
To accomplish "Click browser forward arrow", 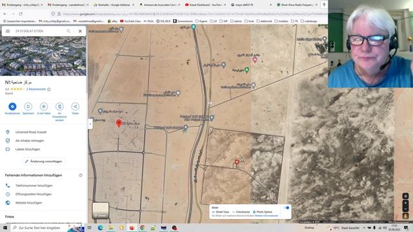I will coord(13,14).
